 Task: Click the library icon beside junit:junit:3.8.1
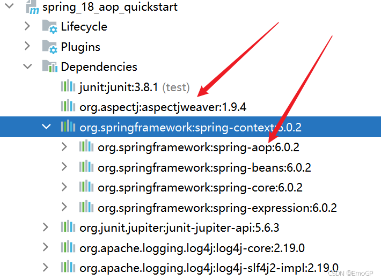point(68,86)
